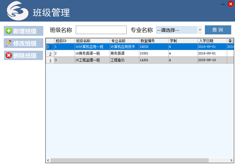Click the 查询 search button
This screenshot has width=235, height=164.
(x=218, y=30)
